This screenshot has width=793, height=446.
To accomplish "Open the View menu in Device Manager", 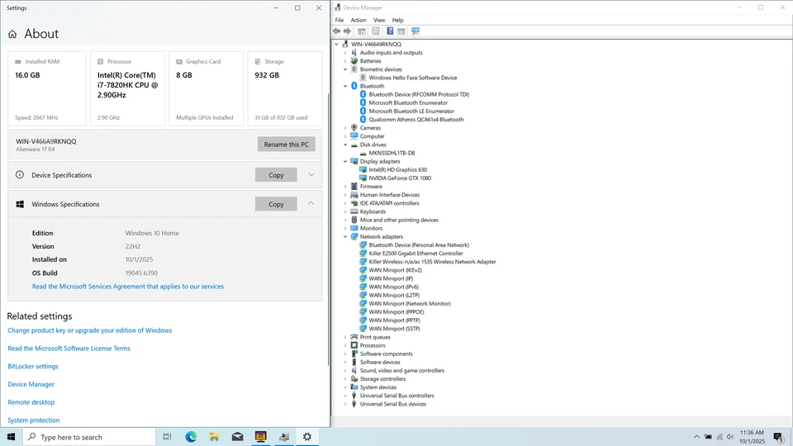I will (379, 20).
